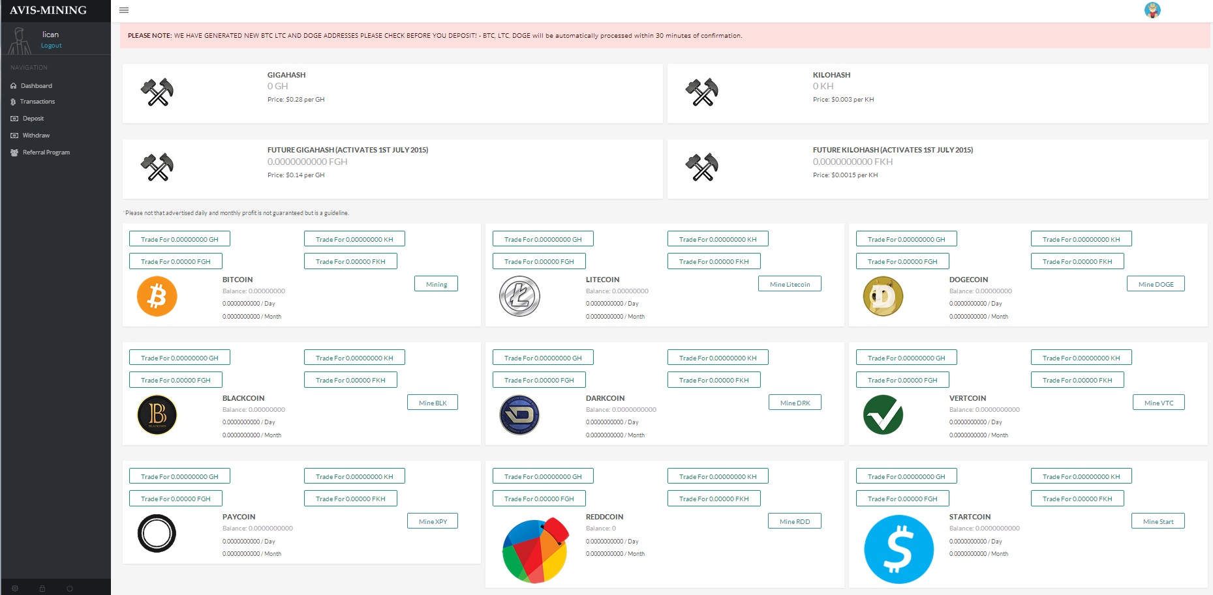Screen dimensions: 1213x595
Task: Click the silver Litecoin logo
Action: pos(519,297)
